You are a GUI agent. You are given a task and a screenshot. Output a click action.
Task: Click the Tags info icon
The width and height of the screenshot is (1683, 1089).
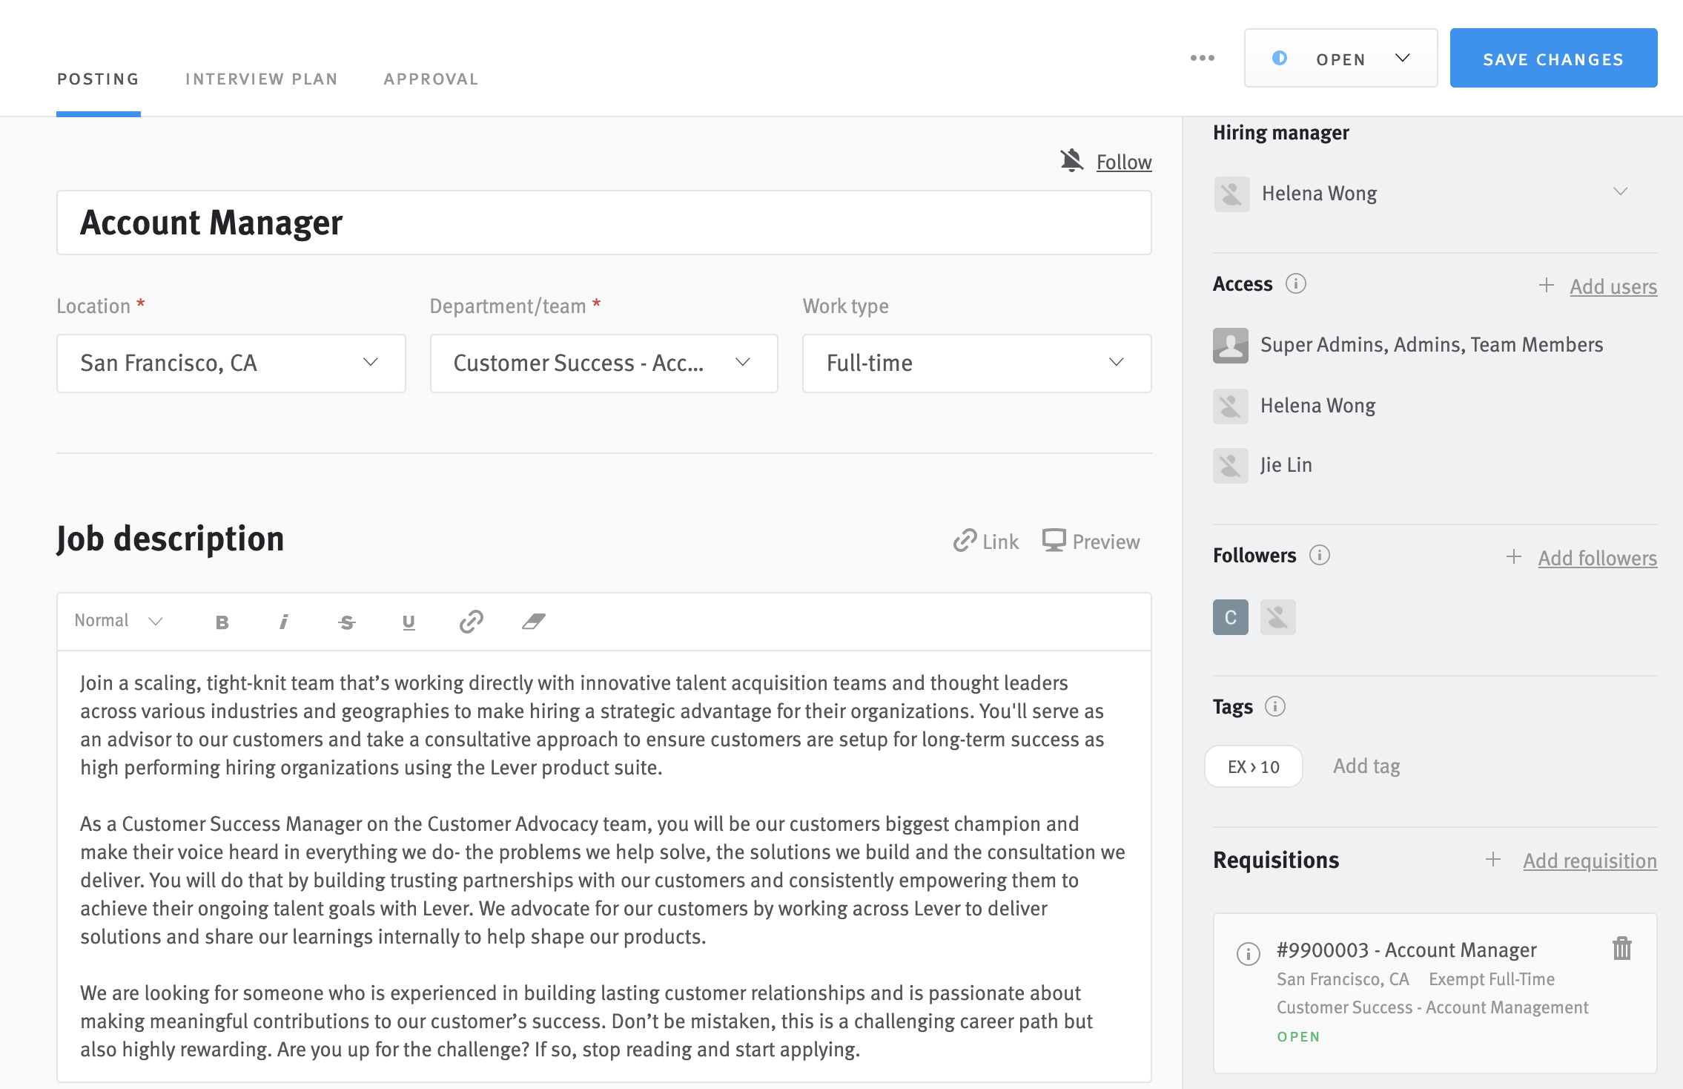point(1274,706)
